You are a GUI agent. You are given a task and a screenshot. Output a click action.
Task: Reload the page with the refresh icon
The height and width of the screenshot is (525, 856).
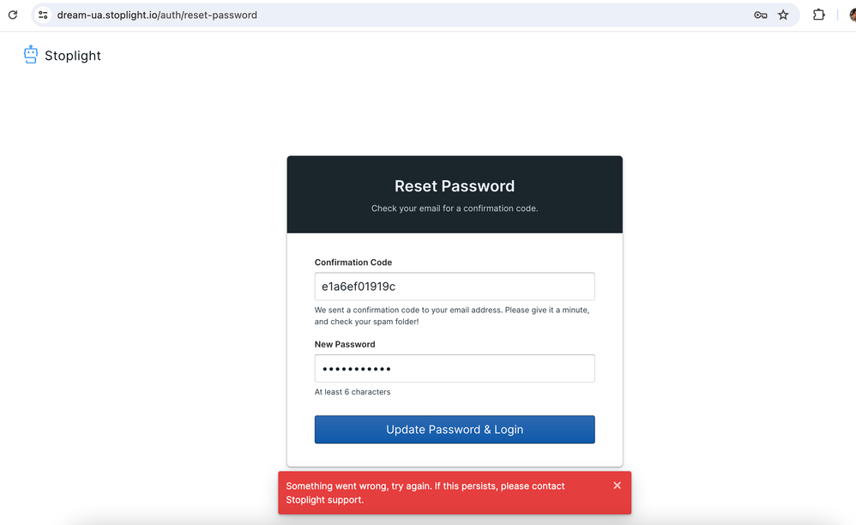click(x=13, y=15)
